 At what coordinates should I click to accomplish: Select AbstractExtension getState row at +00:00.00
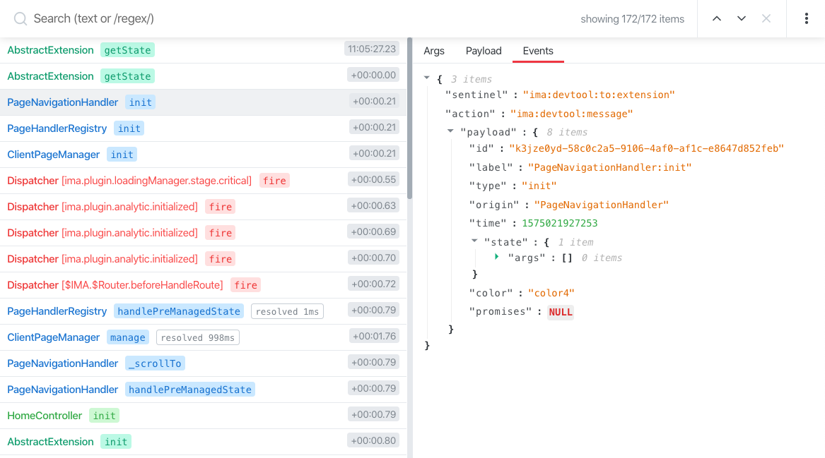[x=203, y=76]
